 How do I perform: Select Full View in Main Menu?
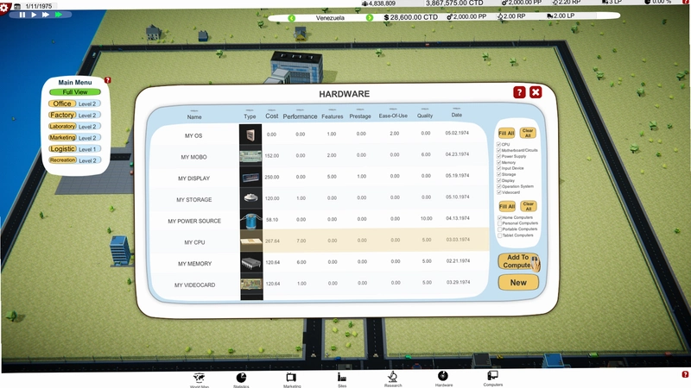75,92
